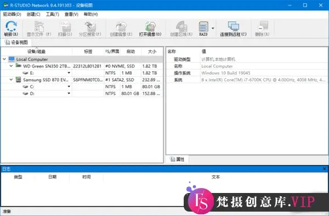
Task: Click the 标签 column header
Action: tap(88, 52)
